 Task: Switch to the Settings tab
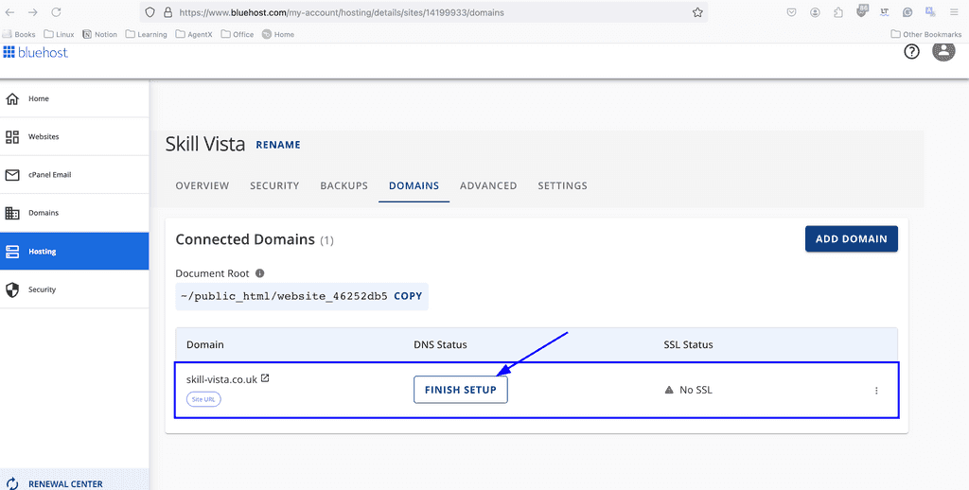[562, 186]
